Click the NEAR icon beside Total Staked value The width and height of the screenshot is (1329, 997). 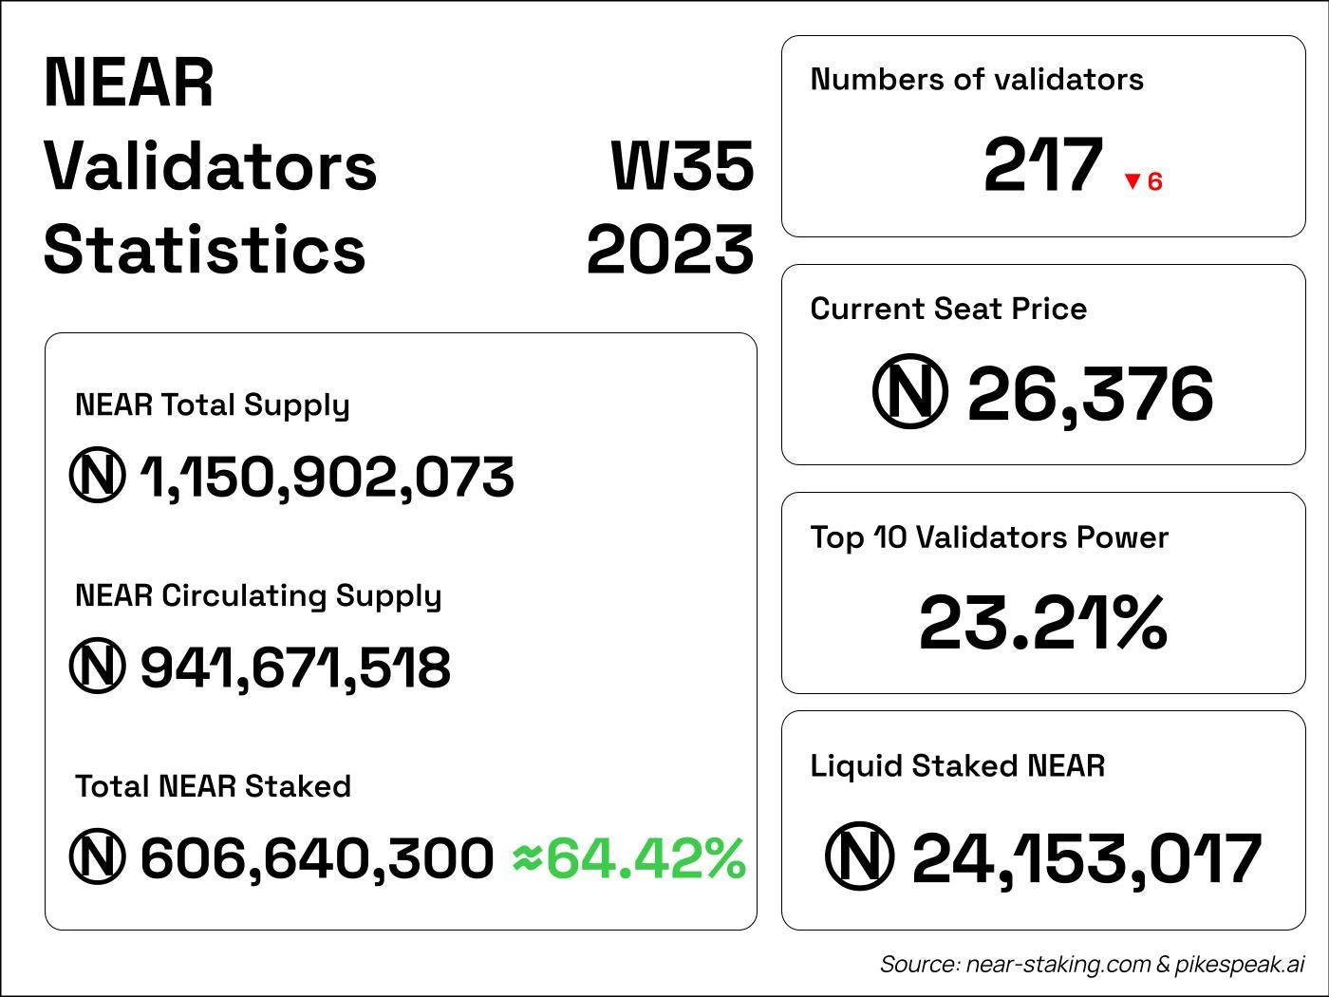coord(97,857)
